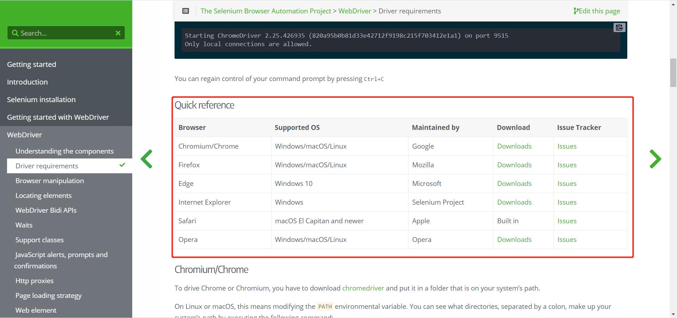Open Introduction menu section
The image size is (677, 318).
[x=27, y=82]
